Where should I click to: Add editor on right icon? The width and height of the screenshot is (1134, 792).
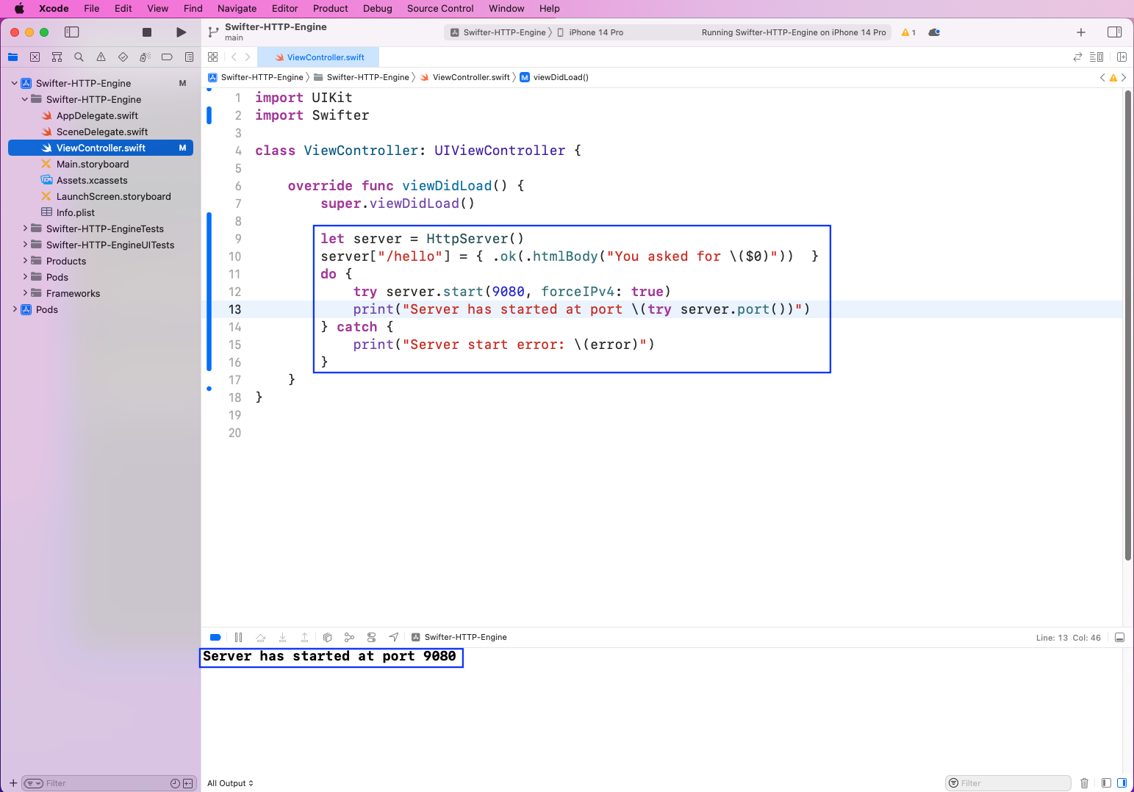pyautogui.click(x=1122, y=57)
